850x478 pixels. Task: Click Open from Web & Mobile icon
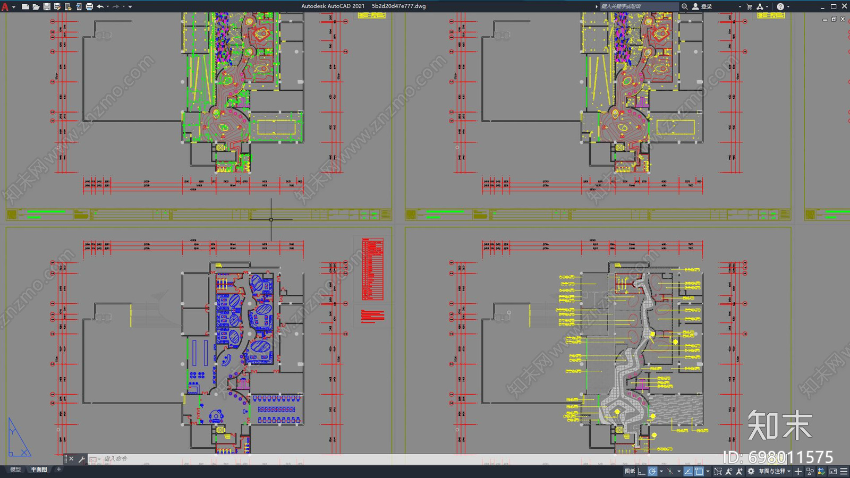tap(68, 6)
